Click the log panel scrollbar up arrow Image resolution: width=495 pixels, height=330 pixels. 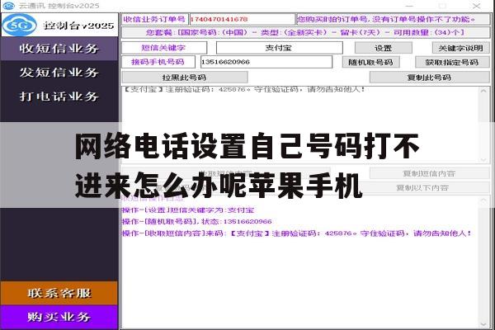[483, 200]
